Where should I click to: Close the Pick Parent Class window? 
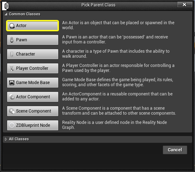tap(185, 5)
